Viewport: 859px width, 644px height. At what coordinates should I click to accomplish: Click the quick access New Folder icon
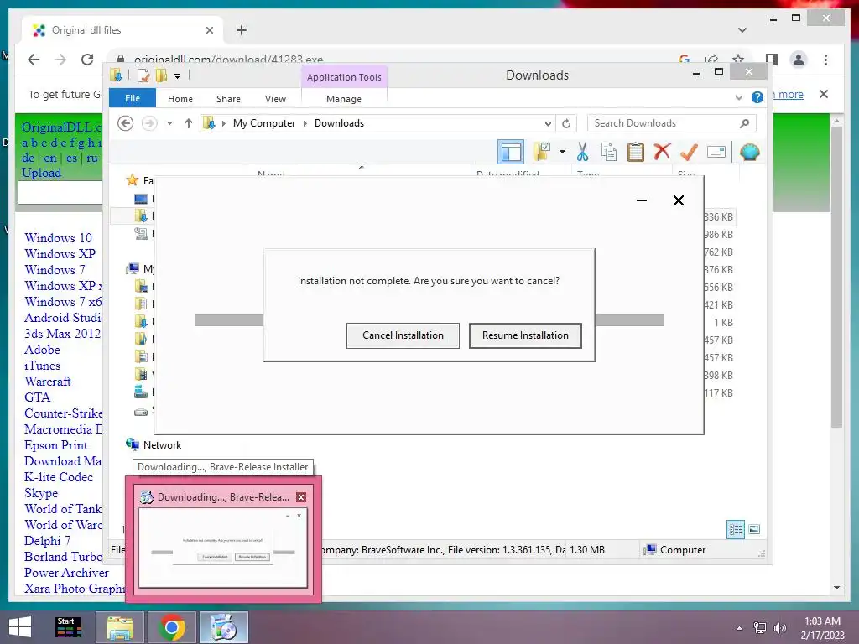point(162,75)
